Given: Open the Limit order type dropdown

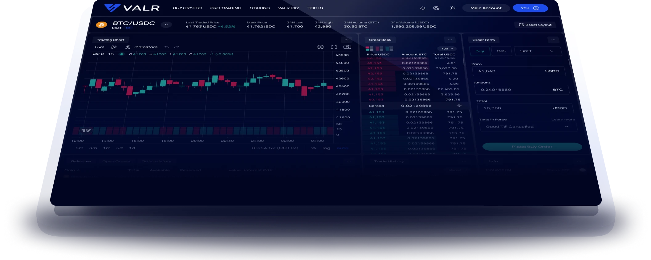Looking at the screenshot, I should point(537,51).
